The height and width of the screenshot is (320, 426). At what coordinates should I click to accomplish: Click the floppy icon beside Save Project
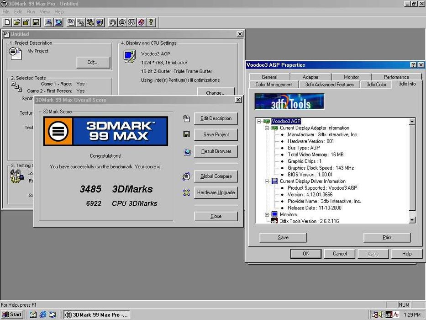(x=187, y=134)
